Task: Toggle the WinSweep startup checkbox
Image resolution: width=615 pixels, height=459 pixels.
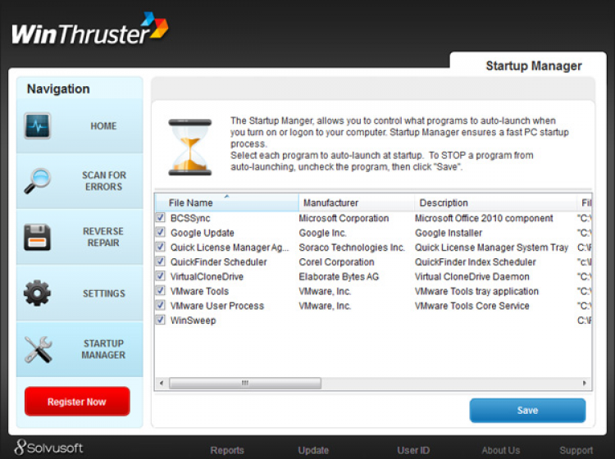Action: (x=161, y=320)
